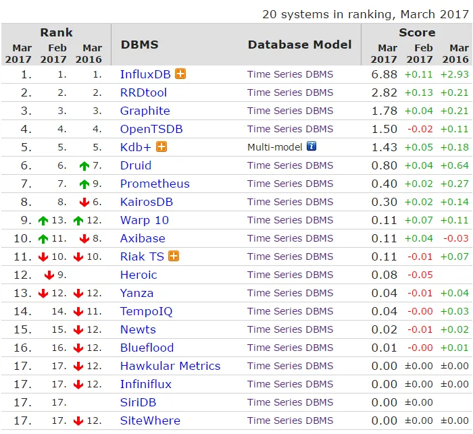Click Multi-model text in the Kdb+ row

point(274,147)
